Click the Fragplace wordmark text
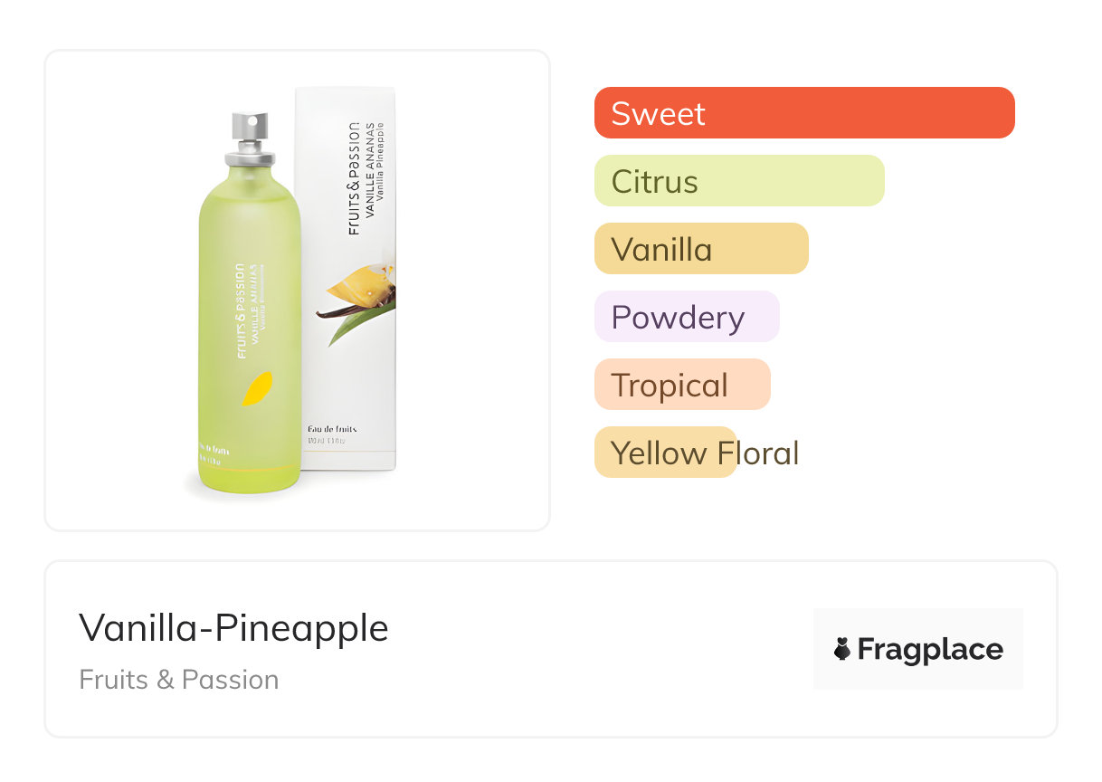The height and width of the screenshot is (782, 1102). point(930,650)
